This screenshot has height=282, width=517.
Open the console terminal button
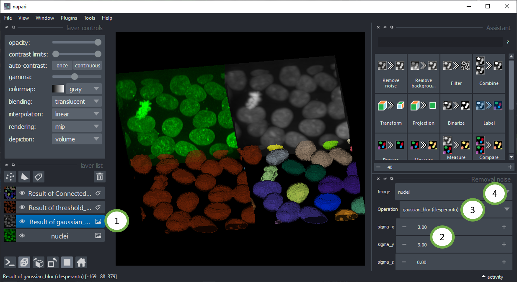[10, 262]
